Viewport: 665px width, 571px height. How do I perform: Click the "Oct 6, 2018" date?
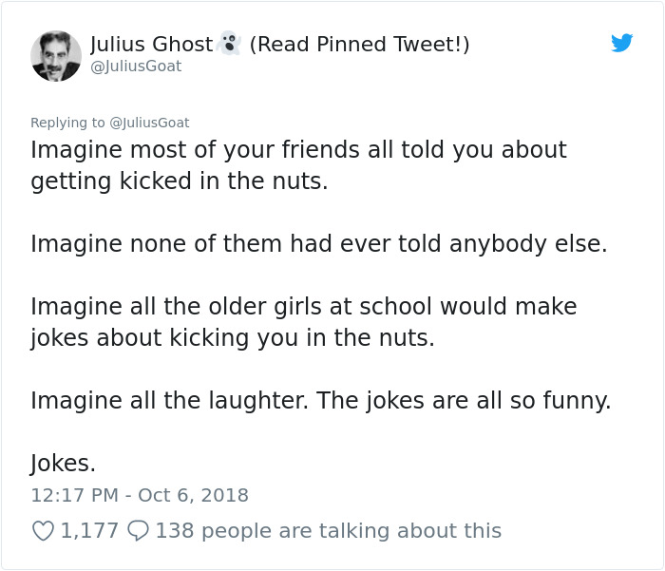point(193,495)
